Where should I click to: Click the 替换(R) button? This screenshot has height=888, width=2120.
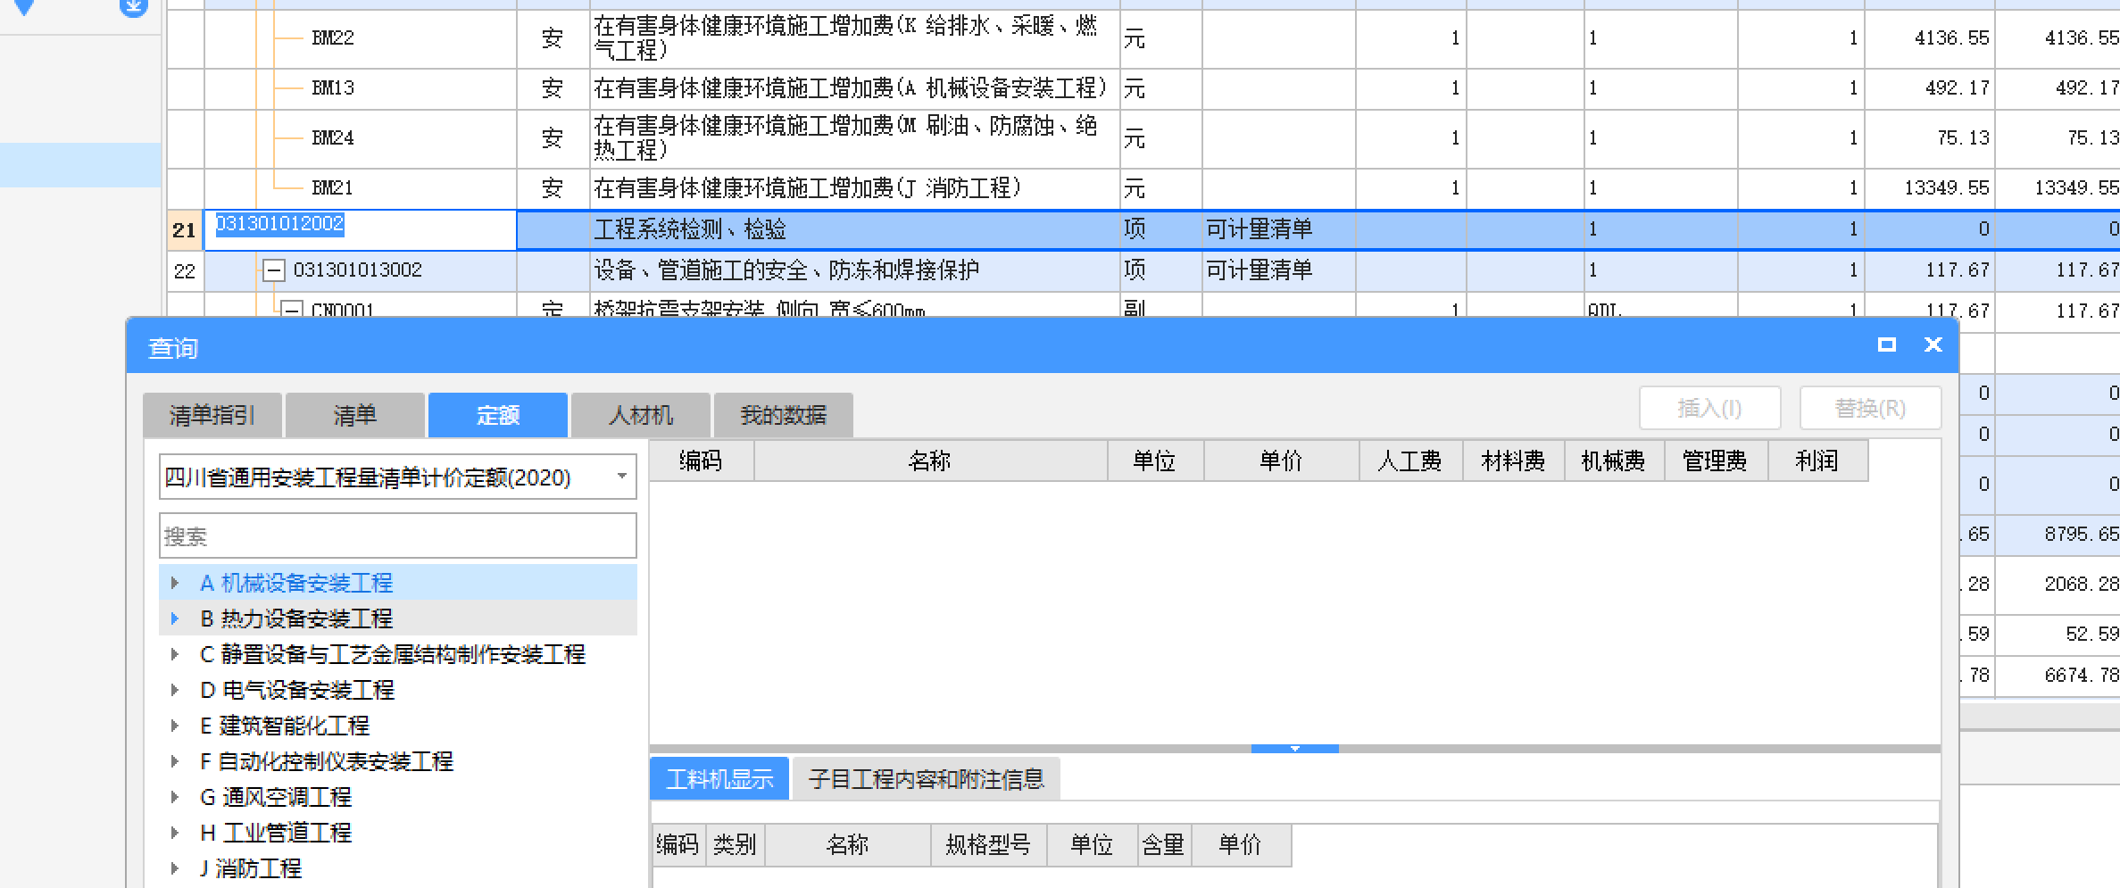[1870, 409]
